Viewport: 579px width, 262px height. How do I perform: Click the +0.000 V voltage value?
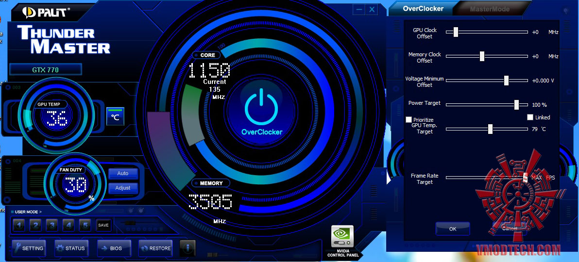[543, 81]
